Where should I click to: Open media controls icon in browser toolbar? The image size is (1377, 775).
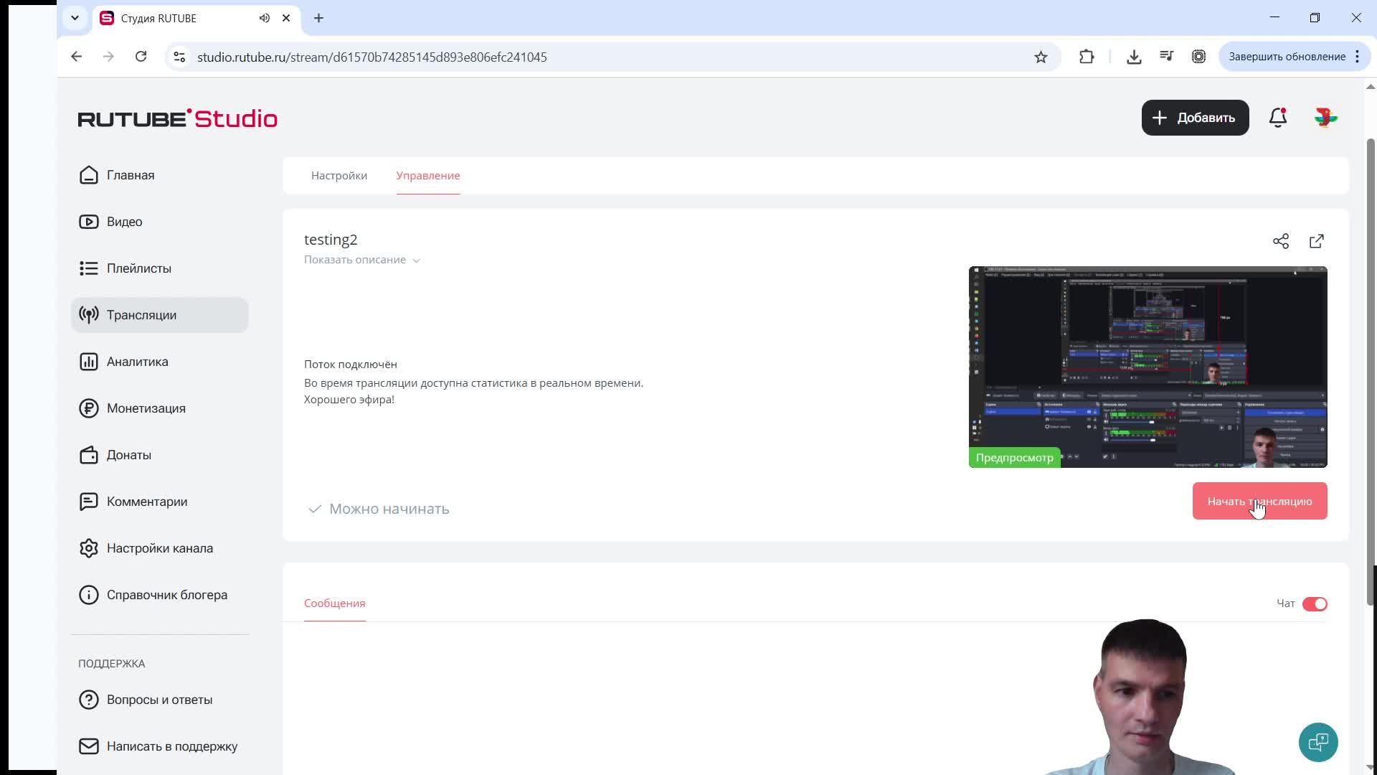[x=1167, y=57]
